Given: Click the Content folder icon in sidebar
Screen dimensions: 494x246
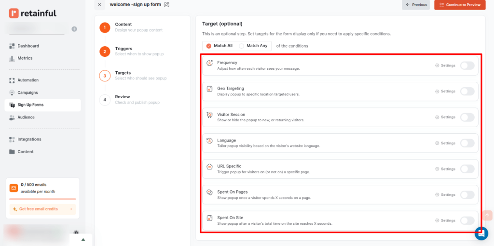Looking at the screenshot, I should (12, 152).
